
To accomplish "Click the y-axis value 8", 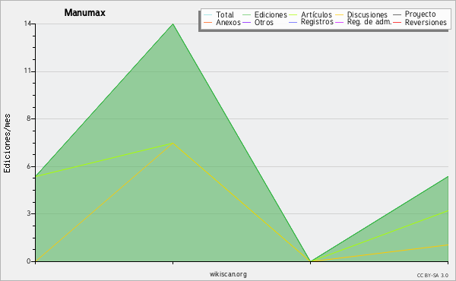I will (x=29, y=118).
